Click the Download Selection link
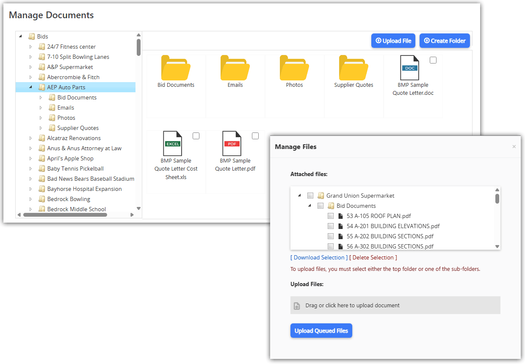 click(x=318, y=257)
